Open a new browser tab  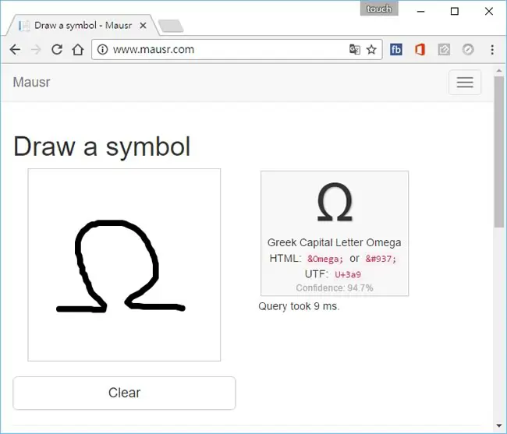point(171,26)
